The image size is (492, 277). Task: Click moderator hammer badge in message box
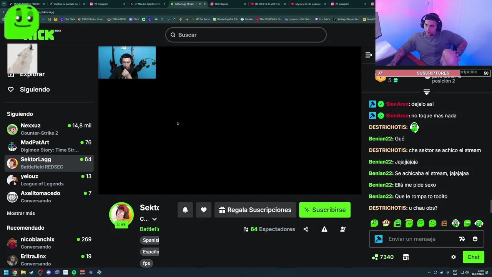click(x=379, y=239)
